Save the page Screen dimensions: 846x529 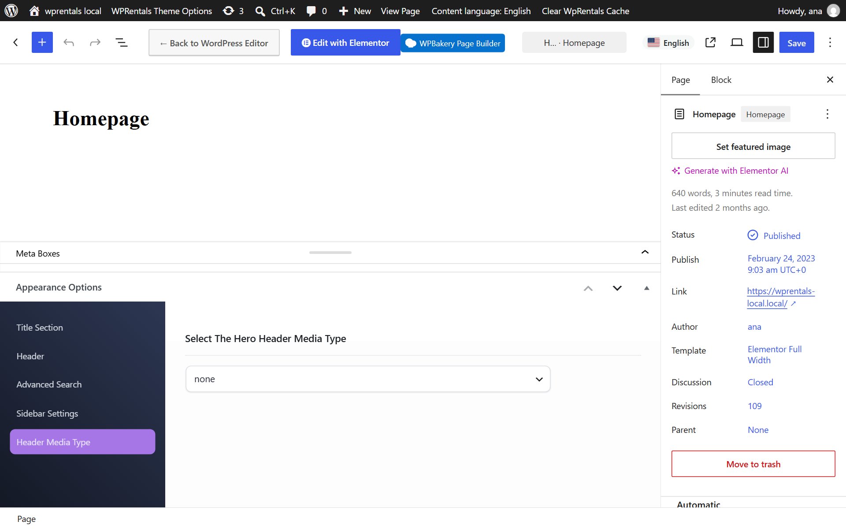point(797,43)
